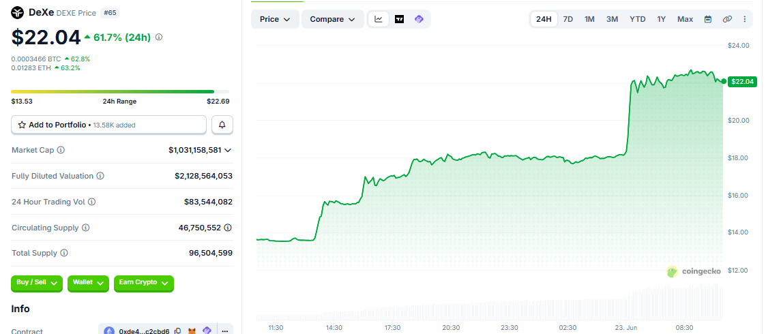This screenshot has width=766, height=334.
Task: Click the $1,031,158,581 market cap value
Action: 195,151
